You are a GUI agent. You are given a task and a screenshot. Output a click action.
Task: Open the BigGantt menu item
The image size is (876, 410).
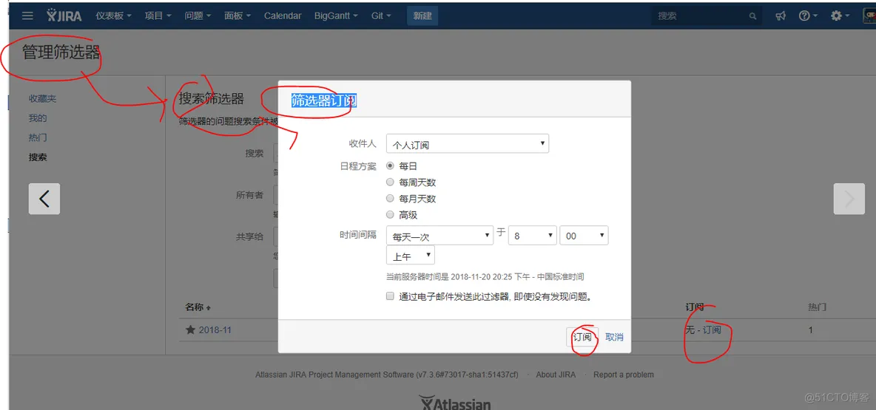tap(337, 16)
